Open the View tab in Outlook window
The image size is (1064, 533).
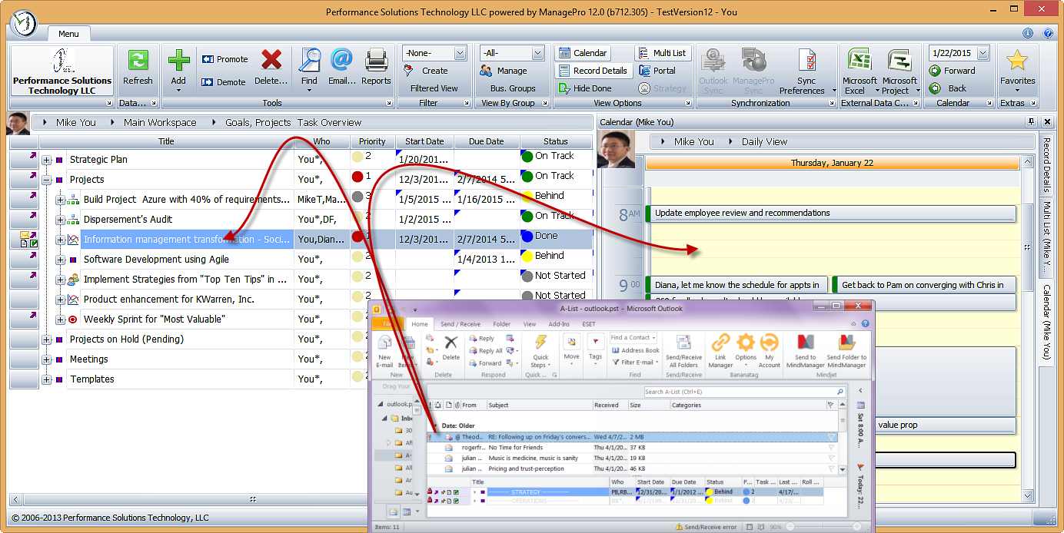point(530,324)
